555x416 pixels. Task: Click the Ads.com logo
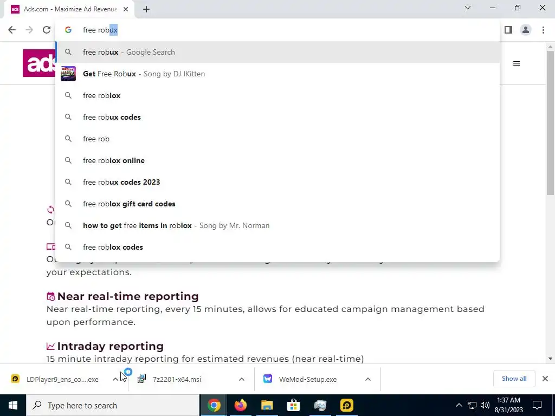pos(39,63)
